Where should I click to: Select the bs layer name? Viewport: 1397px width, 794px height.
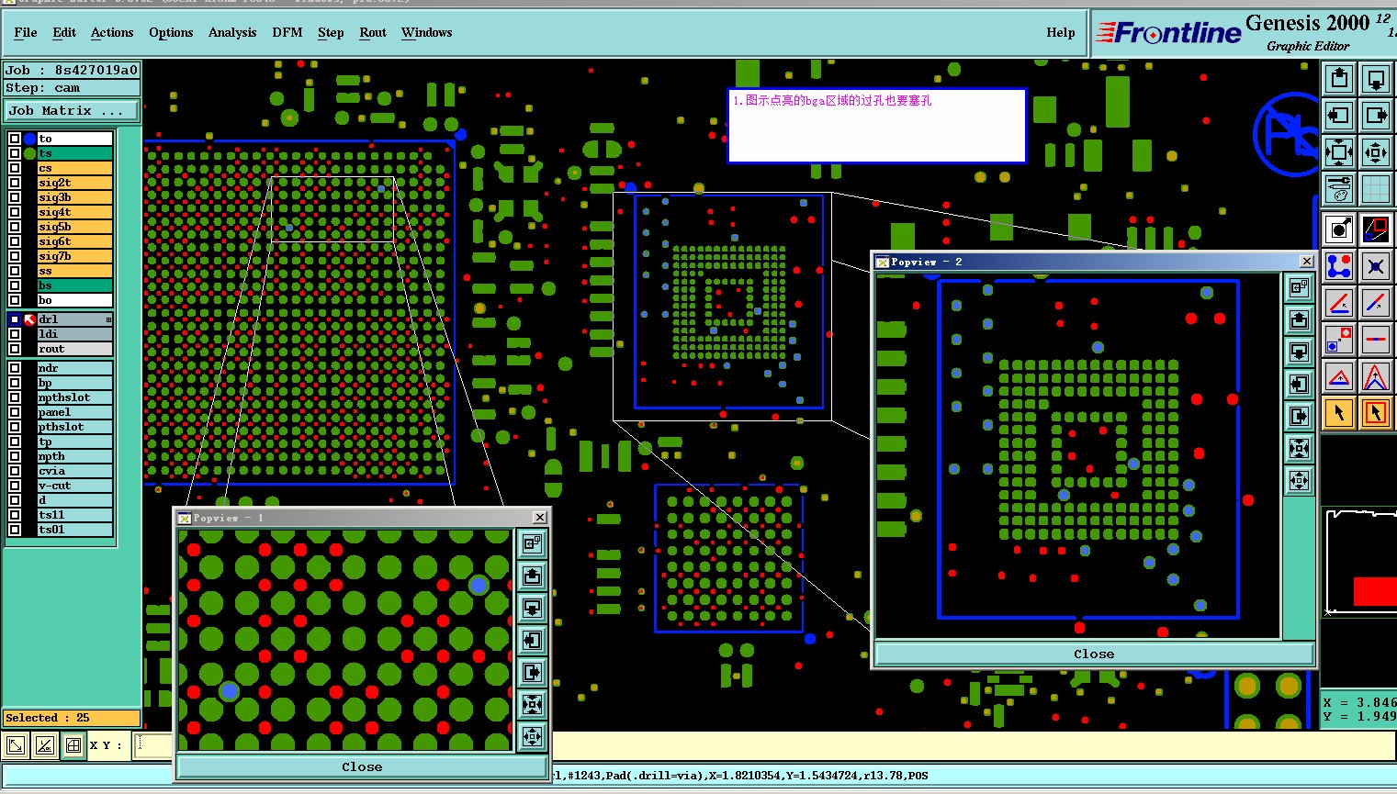pyautogui.click(x=74, y=285)
